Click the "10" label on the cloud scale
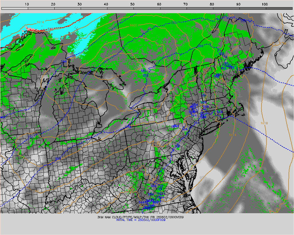Image resolution: width=294 pixels, height=235 pixels. 27,4
